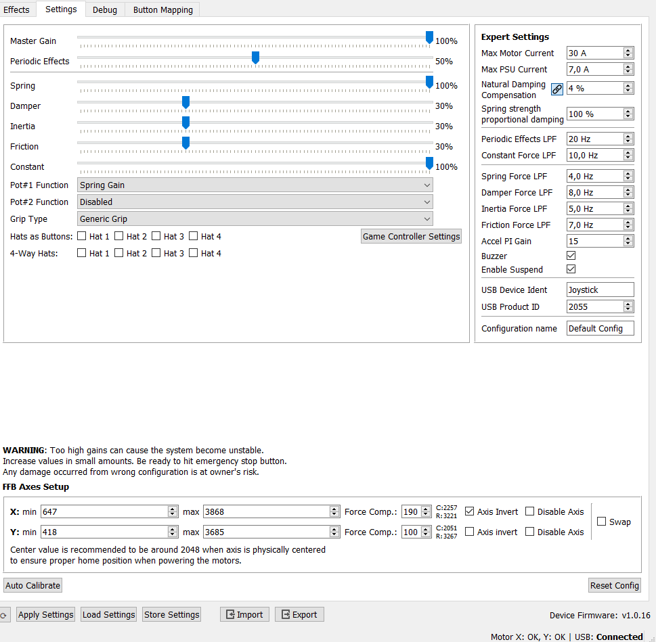This screenshot has height=642, width=656.
Task: Uncheck X Axis Invert
Action: coord(469,511)
